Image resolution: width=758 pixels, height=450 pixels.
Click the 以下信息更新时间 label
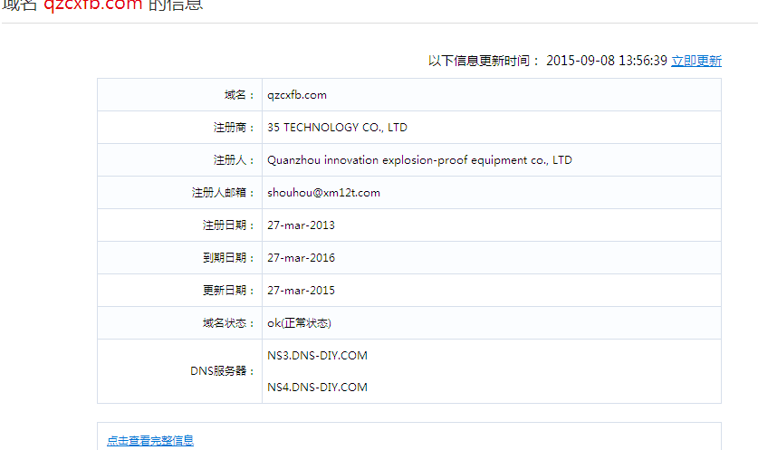tap(484, 61)
